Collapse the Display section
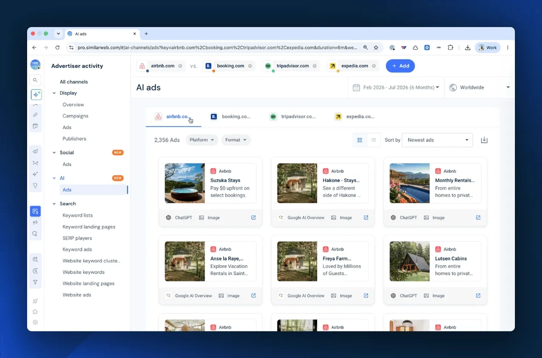 54,93
